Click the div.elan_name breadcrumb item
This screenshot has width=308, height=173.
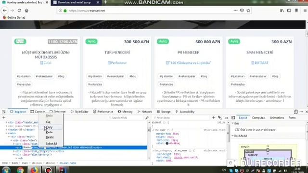pyautogui.click(x=67, y=163)
